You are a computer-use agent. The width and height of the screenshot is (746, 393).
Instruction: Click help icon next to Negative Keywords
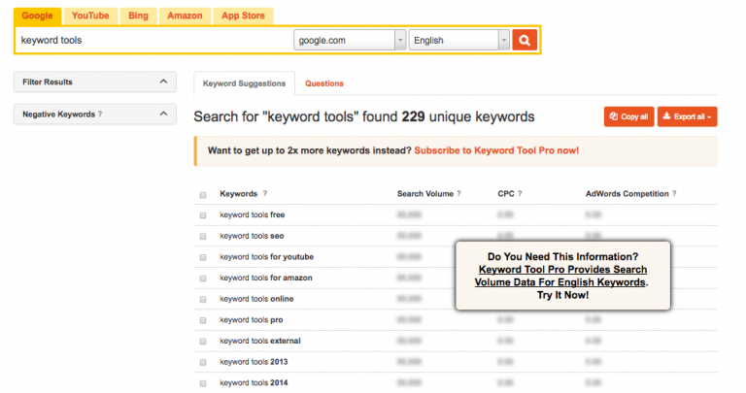pyautogui.click(x=100, y=115)
